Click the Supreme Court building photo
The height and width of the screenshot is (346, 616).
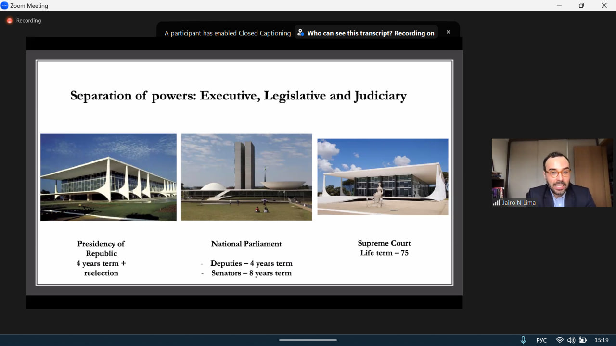point(383,177)
